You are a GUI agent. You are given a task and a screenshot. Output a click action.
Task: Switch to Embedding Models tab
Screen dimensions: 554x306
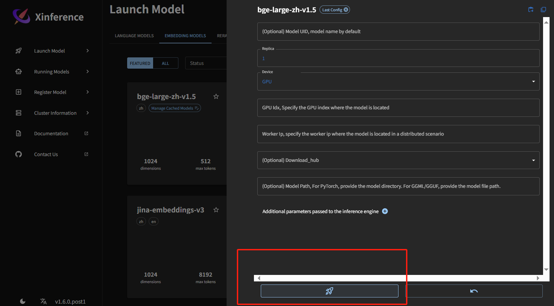pyautogui.click(x=185, y=36)
